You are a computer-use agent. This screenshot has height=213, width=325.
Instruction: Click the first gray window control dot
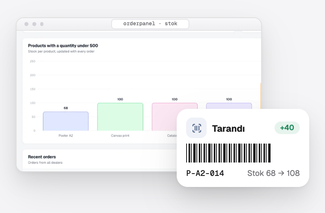click(x=26, y=24)
